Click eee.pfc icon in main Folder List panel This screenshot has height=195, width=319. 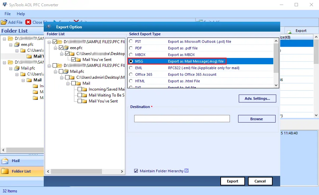point(17,44)
